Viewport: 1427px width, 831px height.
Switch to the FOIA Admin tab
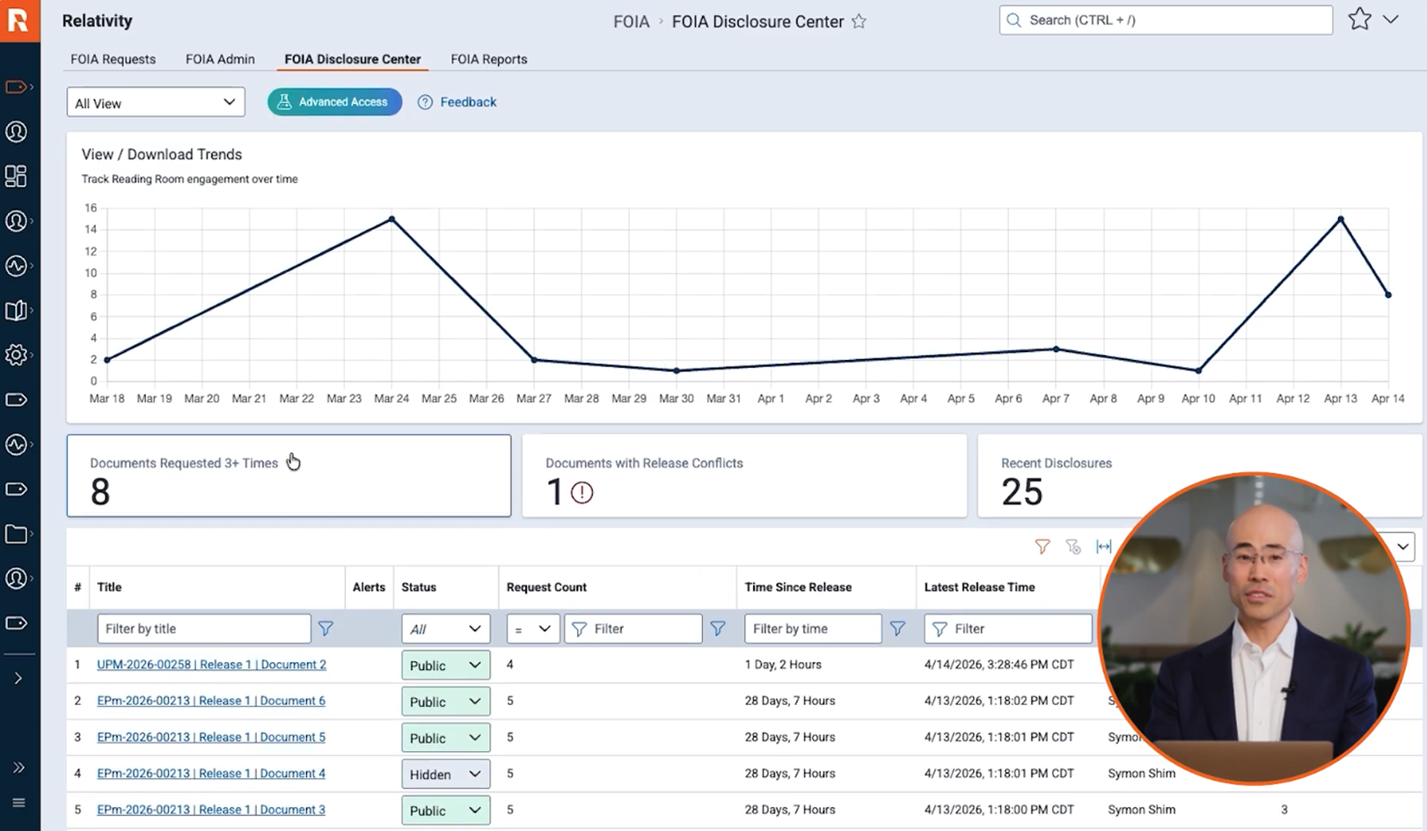click(220, 59)
